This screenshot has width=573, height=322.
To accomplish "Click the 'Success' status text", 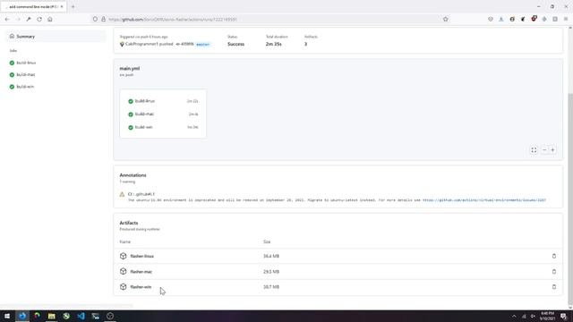I will (235, 44).
